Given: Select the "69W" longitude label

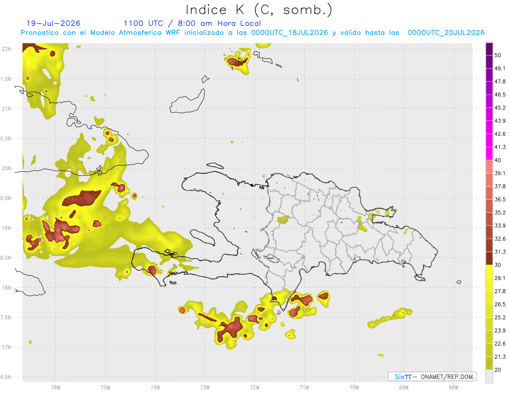Looking at the screenshot, I should (x=404, y=387).
